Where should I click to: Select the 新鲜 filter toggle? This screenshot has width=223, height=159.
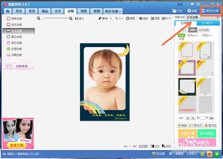193,30
